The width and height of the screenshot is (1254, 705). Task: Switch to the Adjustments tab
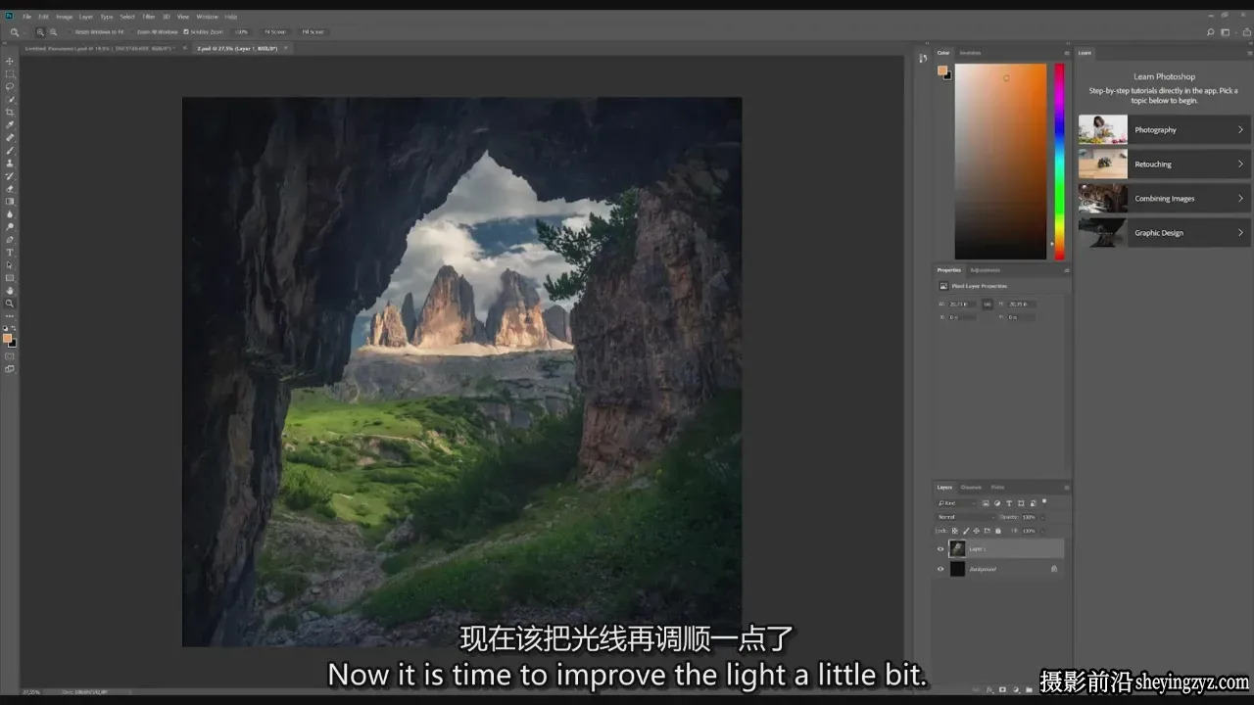pos(986,270)
